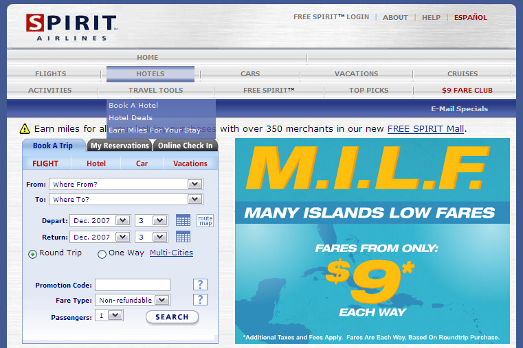Image resolution: width=523 pixels, height=348 pixels.
Task: Open the Return month dropdown
Action: click(123, 237)
